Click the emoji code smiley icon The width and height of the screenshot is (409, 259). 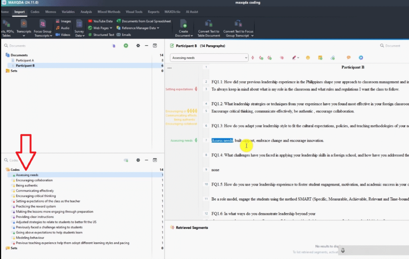308,58
